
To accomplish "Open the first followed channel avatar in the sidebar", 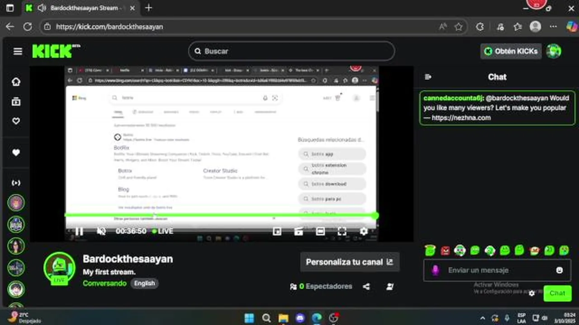I will 16,203.
